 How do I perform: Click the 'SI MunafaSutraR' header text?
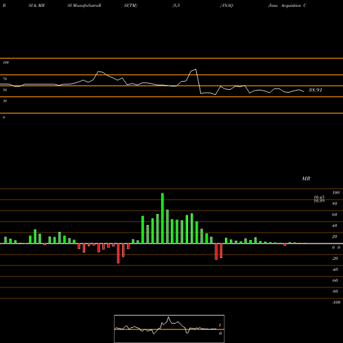point(84,5)
